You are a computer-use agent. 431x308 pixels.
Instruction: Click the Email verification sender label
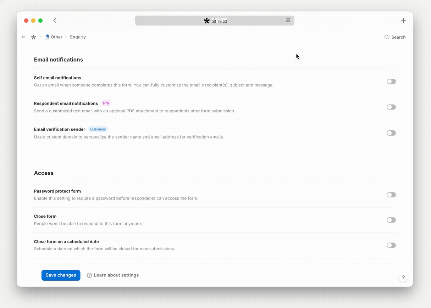[60, 129]
